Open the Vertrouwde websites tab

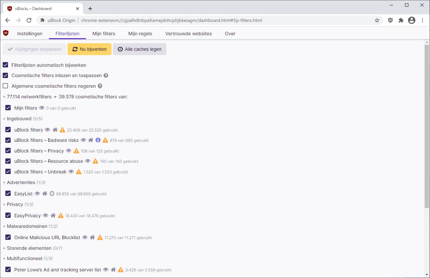(x=188, y=34)
